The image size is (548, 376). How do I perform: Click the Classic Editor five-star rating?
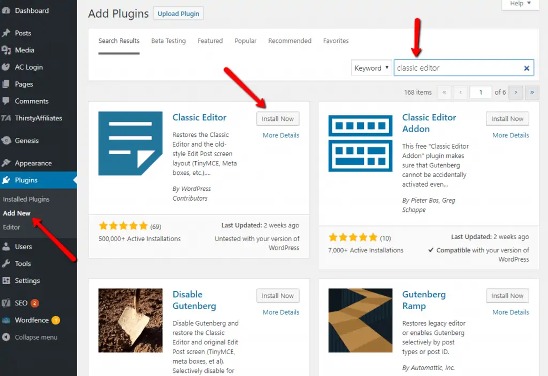click(124, 226)
